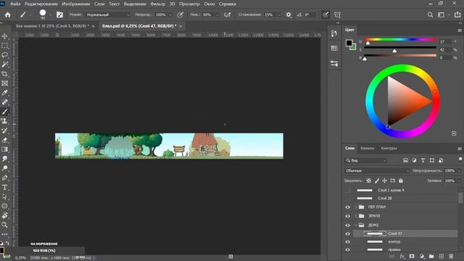Open the smoothing 15% dropdown arrow

click(278, 14)
